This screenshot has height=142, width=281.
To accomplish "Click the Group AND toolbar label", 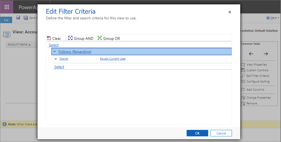I will pos(84,38).
